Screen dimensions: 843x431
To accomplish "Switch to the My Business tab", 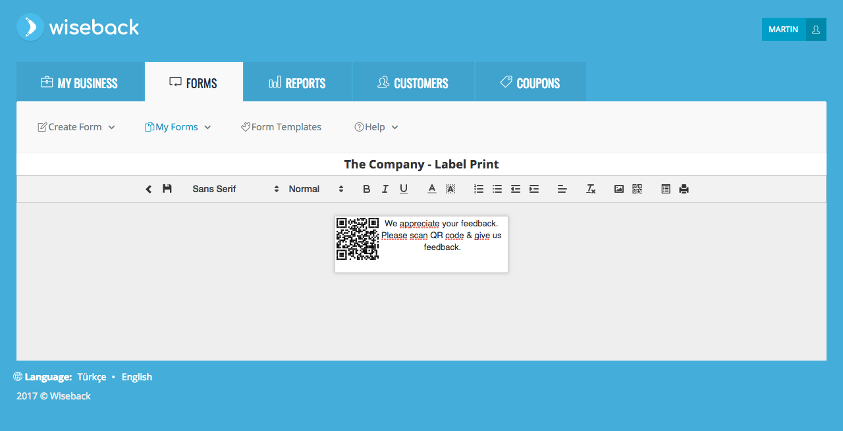I will 80,82.
